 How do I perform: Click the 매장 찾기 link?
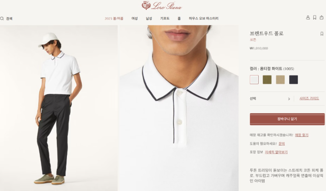pyautogui.click(x=301, y=135)
